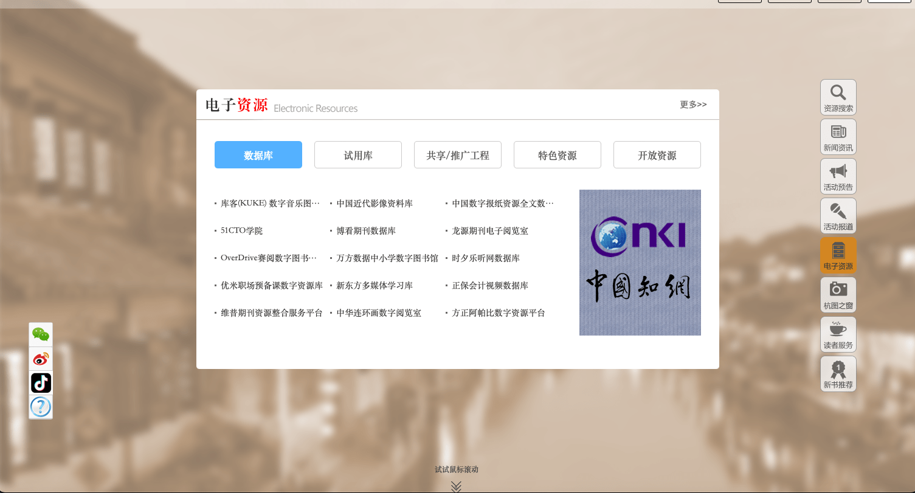Open OverDrive赛阅数字图书… link
This screenshot has width=915, height=493.
point(269,258)
